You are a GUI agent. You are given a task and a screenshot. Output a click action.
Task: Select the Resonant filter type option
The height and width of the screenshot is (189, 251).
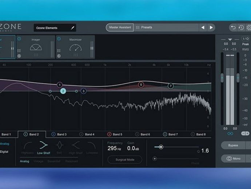[x=72, y=161]
